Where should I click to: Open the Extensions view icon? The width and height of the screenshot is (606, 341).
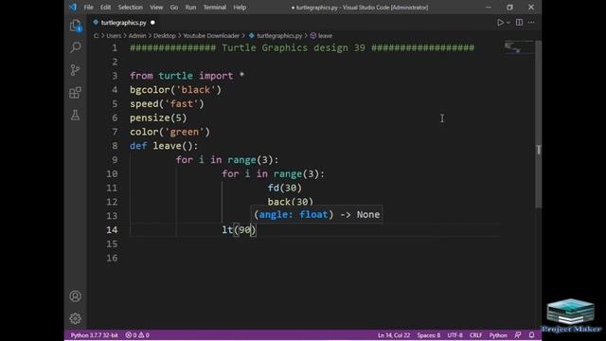[x=76, y=93]
